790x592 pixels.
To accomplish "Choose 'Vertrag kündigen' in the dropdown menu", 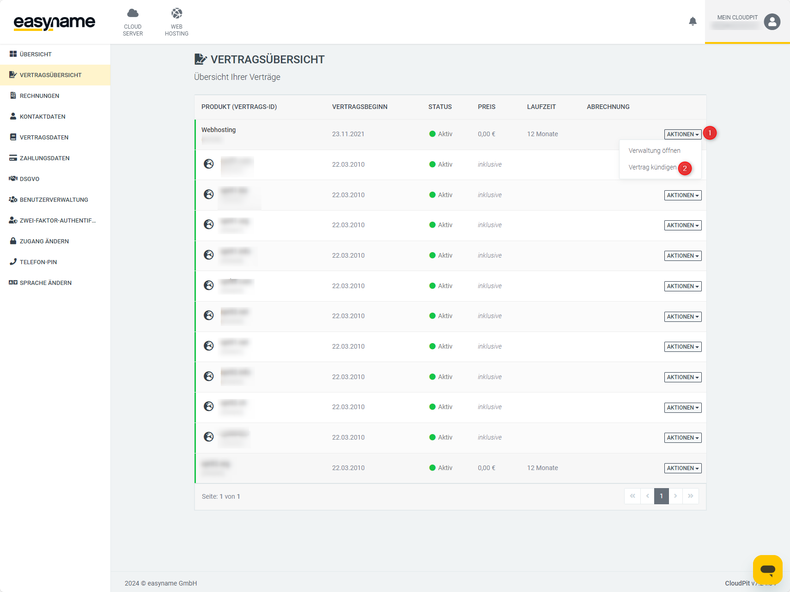I will tap(652, 167).
